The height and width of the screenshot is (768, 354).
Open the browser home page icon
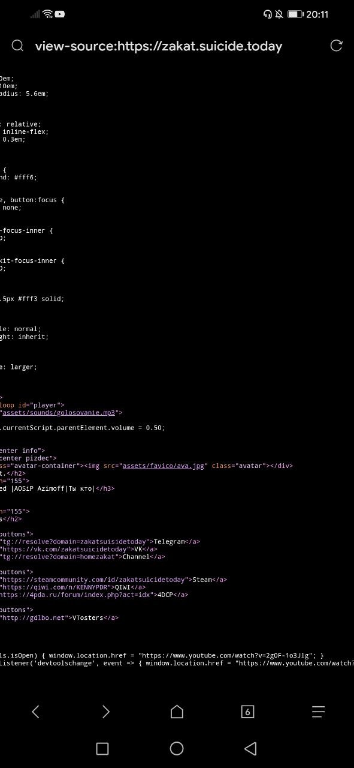click(177, 712)
